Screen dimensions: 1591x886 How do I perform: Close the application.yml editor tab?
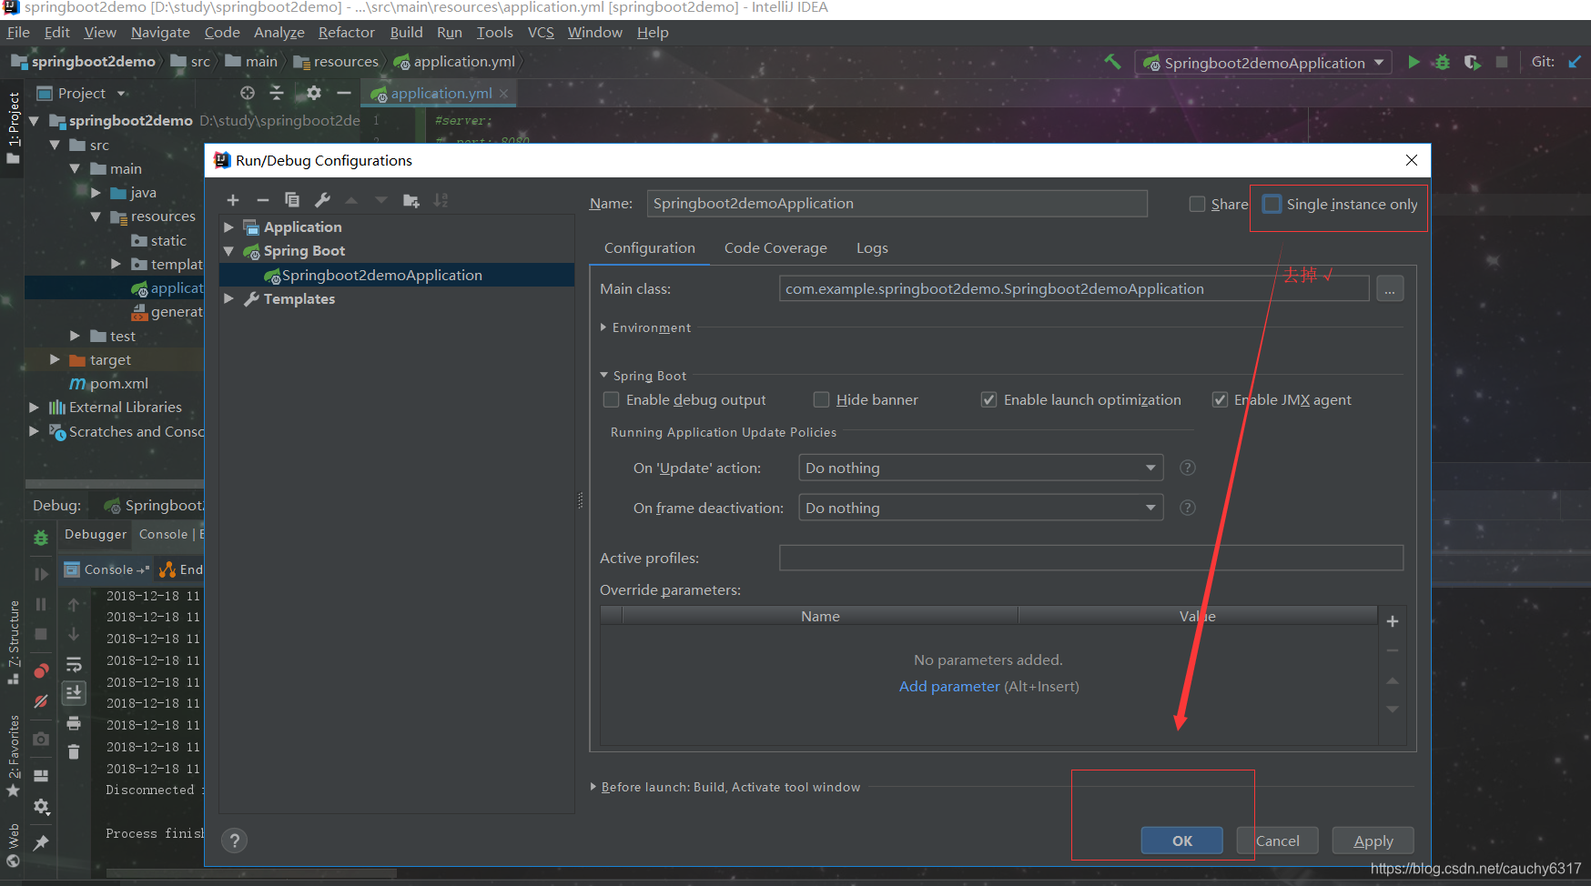tap(503, 94)
